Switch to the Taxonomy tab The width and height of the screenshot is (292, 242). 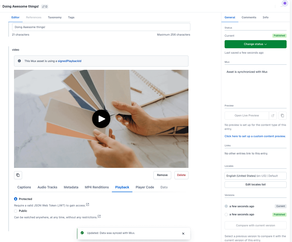pyautogui.click(x=55, y=18)
